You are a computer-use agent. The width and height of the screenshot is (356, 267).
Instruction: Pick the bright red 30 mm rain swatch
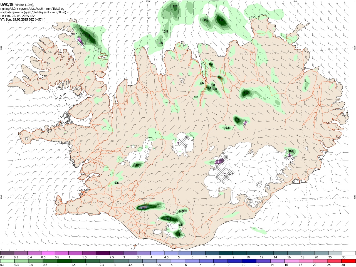tap(348, 261)
